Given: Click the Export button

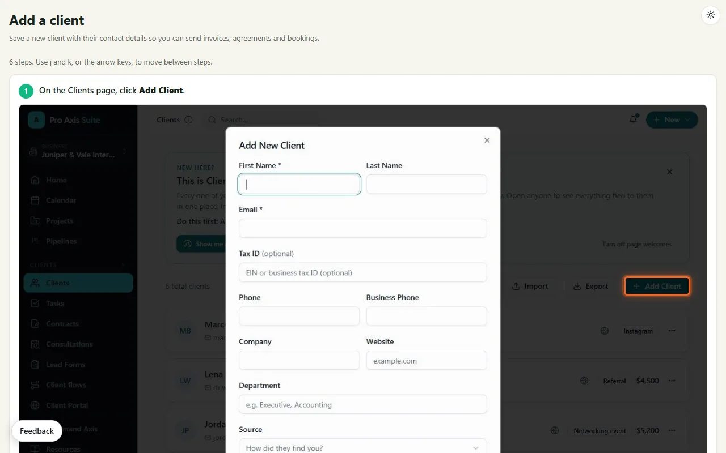Looking at the screenshot, I should click(x=591, y=287).
